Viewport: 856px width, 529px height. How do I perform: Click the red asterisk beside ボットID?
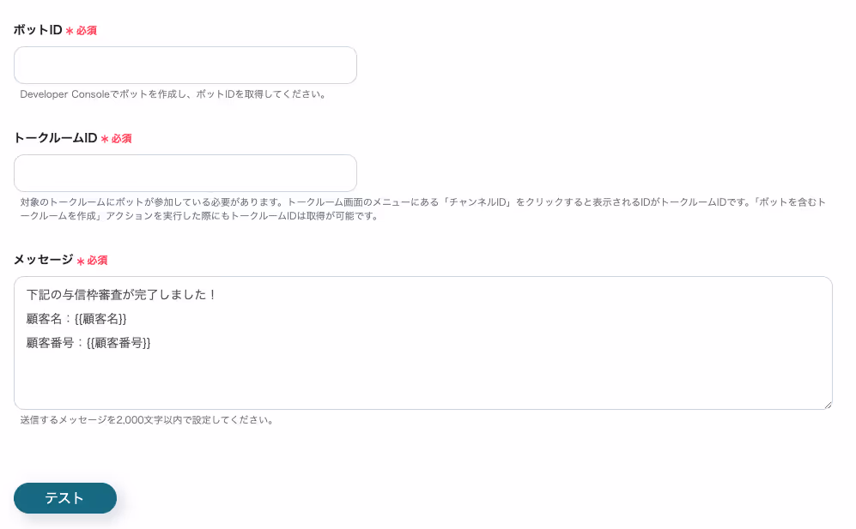(x=70, y=31)
